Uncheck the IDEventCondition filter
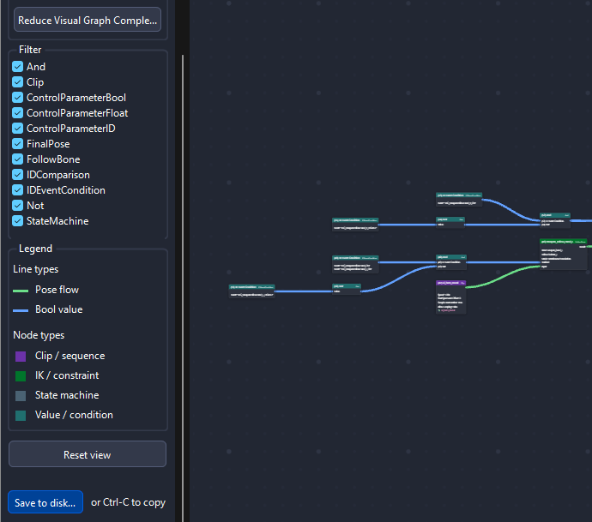The image size is (592, 522). [17, 190]
